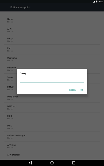Cancel the Proxy dialog

coord(72,90)
